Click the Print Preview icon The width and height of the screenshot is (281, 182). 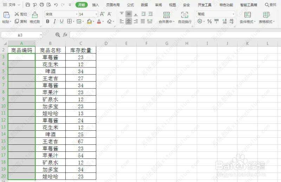[48, 5]
